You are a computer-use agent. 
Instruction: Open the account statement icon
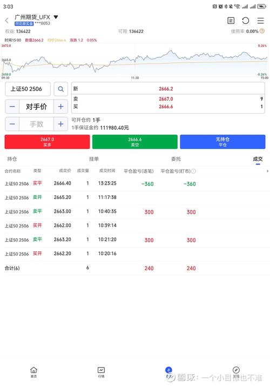(x=231, y=21)
